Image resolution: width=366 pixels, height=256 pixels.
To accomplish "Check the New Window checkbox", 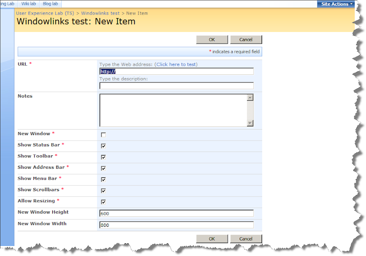I will click(x=103, y=135).
